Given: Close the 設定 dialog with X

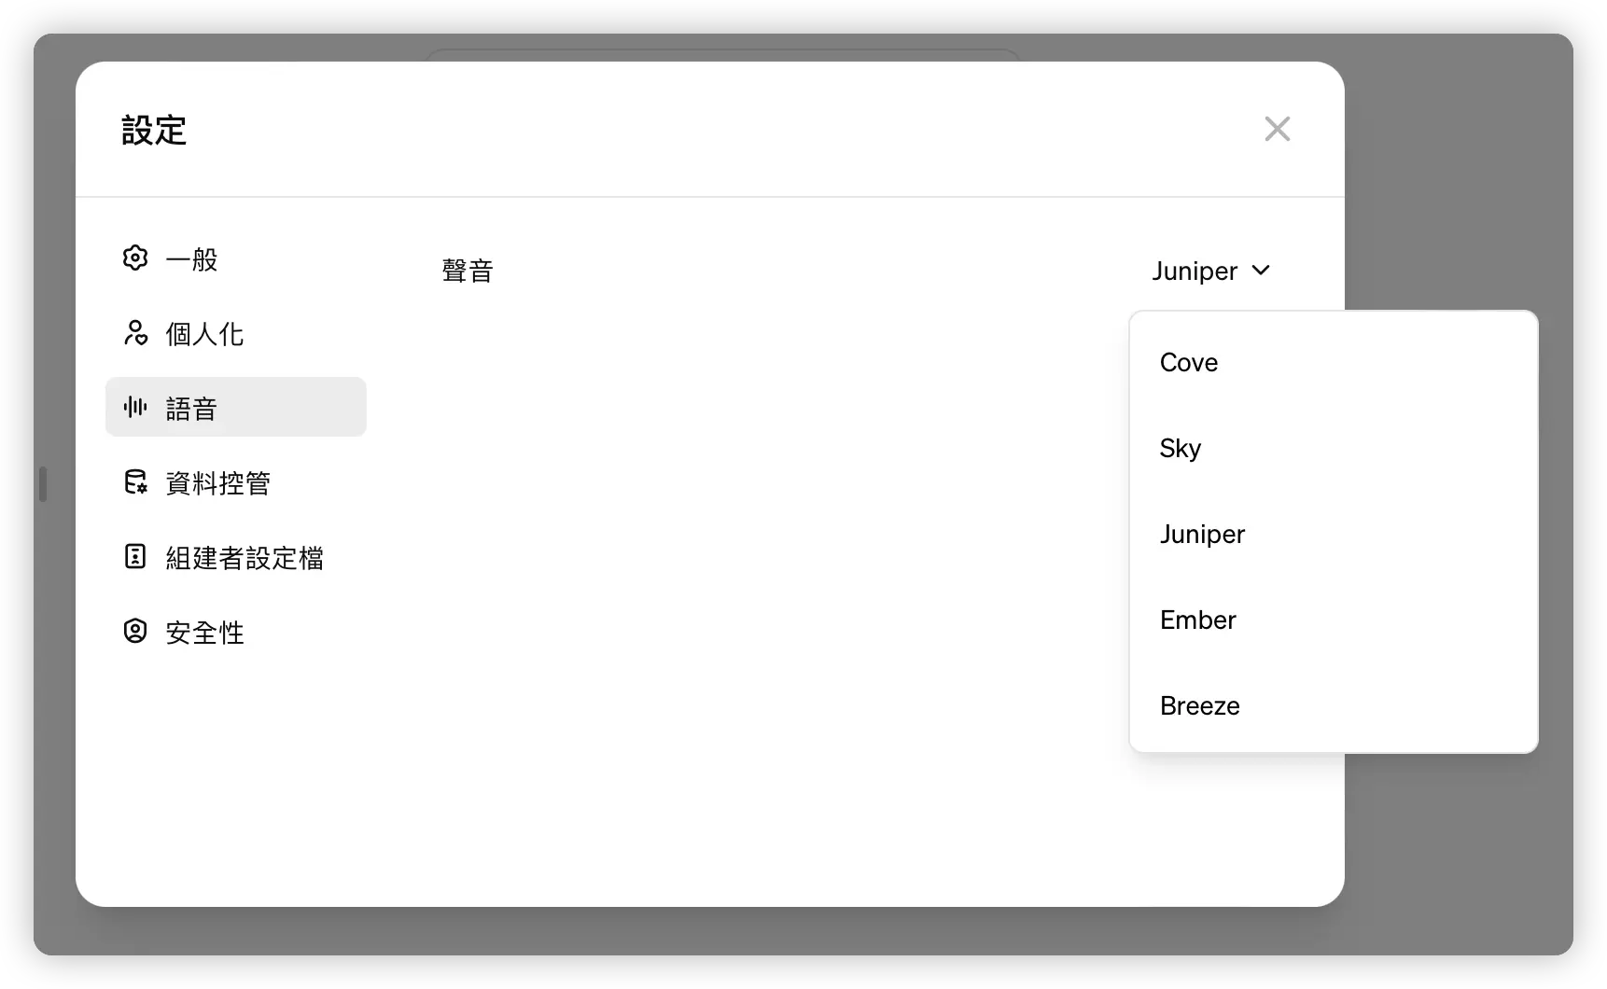Looking at the screenshot, I should coord(1277,129).
